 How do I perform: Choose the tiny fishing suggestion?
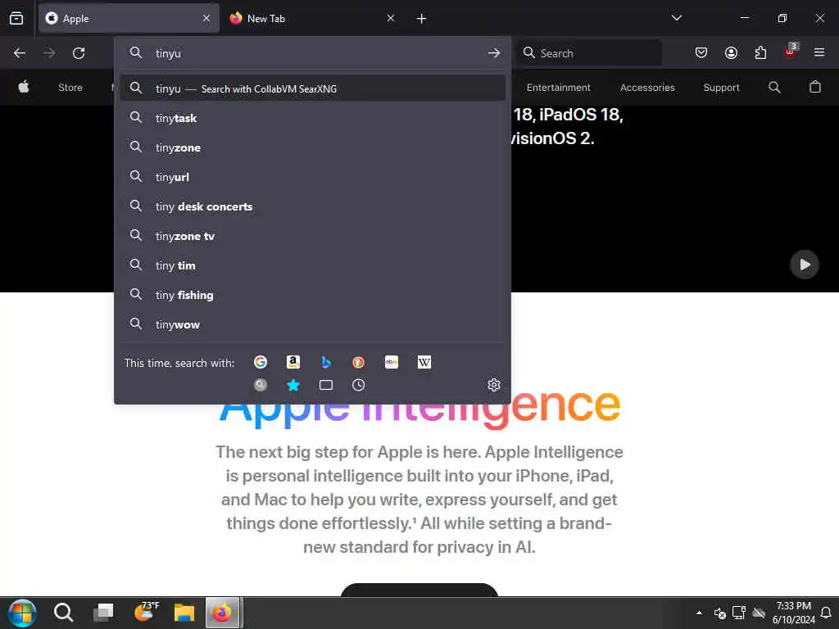(312, 295)
